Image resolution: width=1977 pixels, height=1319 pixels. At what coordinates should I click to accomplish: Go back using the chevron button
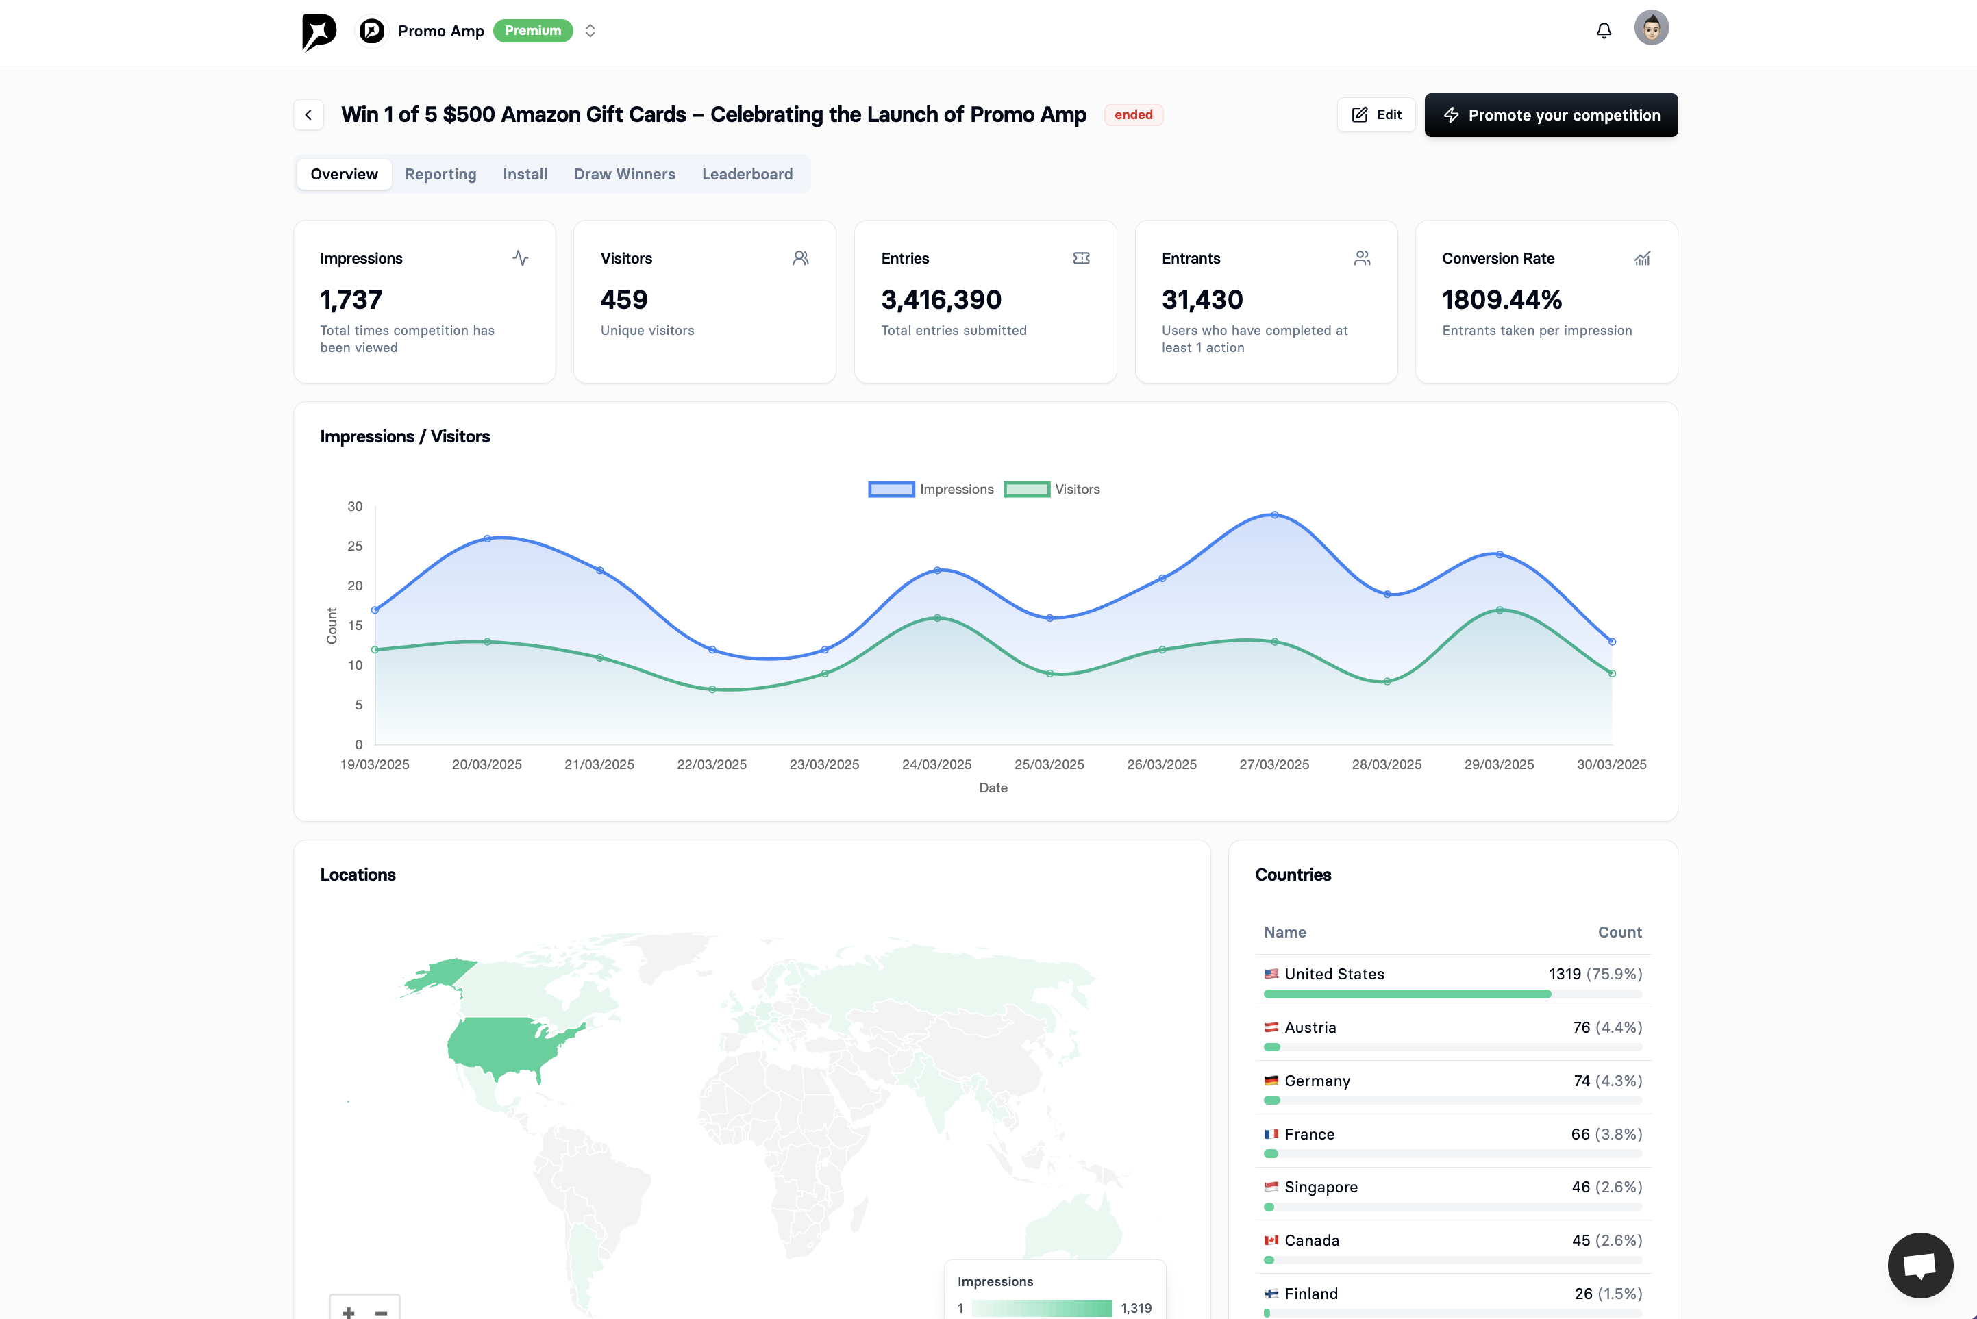coord(309,115)
